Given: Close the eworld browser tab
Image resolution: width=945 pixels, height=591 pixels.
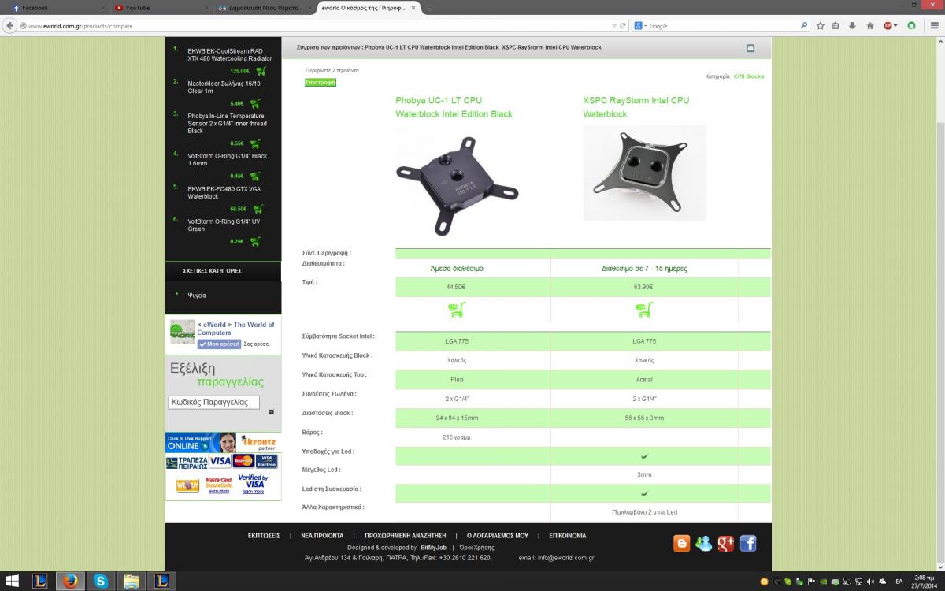Looking at the screenshot, I should coord(413,7).
